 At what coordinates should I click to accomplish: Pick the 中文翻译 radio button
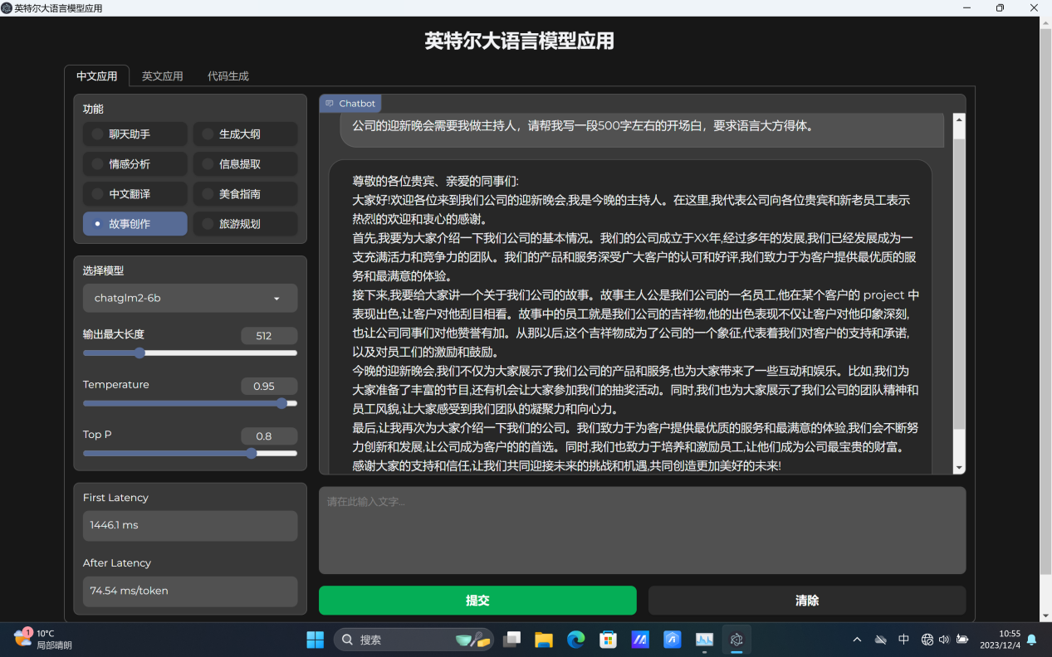135,194
